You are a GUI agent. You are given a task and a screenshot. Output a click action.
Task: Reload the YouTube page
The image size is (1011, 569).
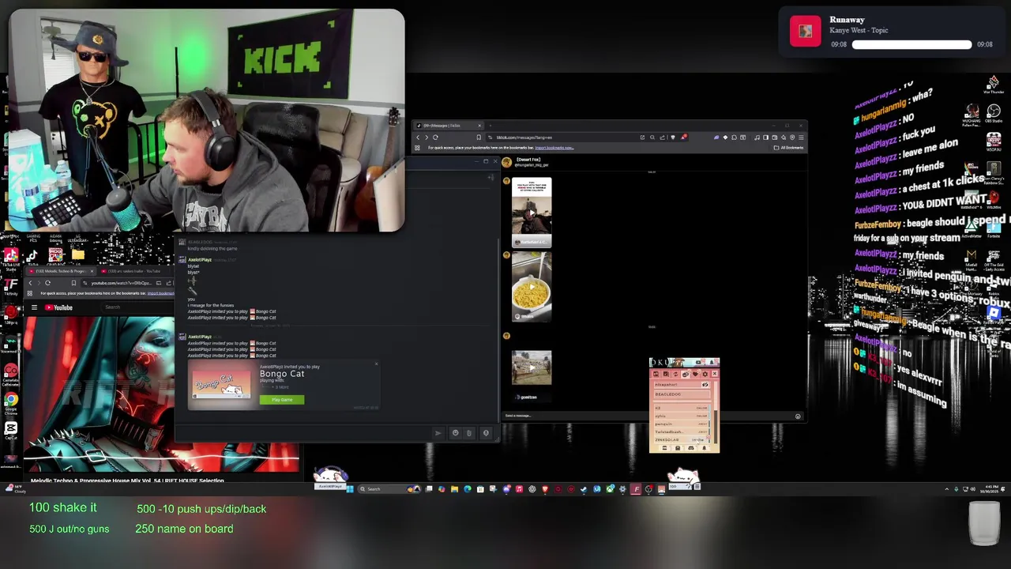point(47,283)
